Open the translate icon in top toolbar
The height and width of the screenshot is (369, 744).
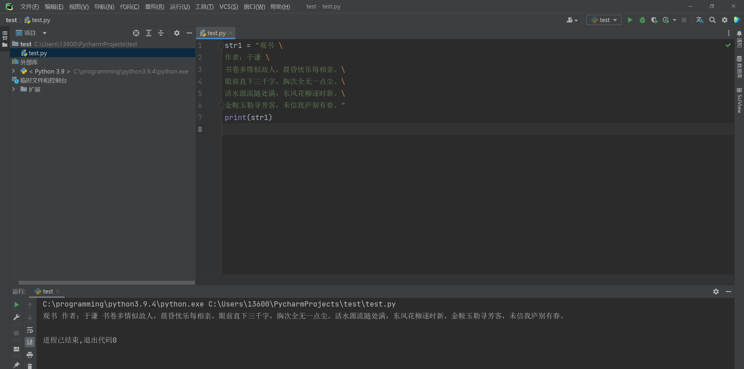[x=700, y=20]
